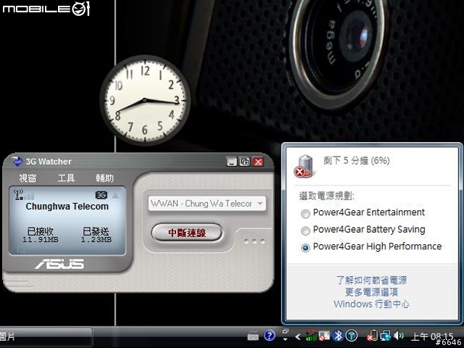The image size is (464, 348).
Task: Open the keyboard language bar icon in taskbar
Action: [253, 336]
